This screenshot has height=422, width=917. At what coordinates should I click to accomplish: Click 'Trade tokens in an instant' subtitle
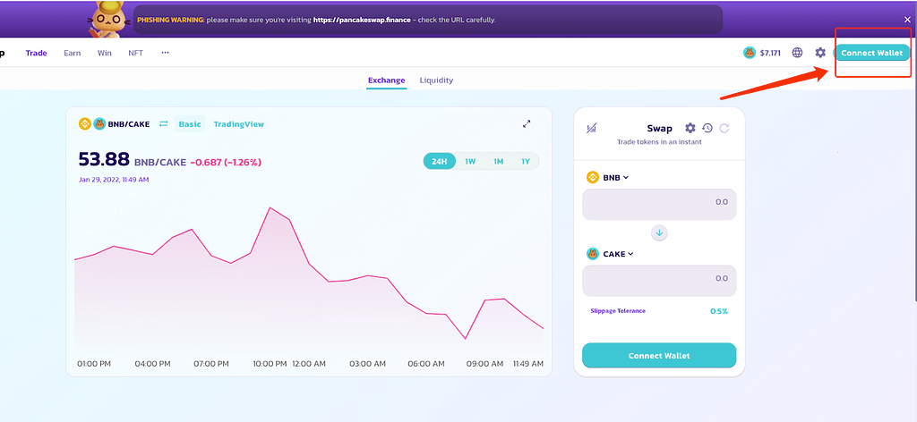[x=659, y=142]
